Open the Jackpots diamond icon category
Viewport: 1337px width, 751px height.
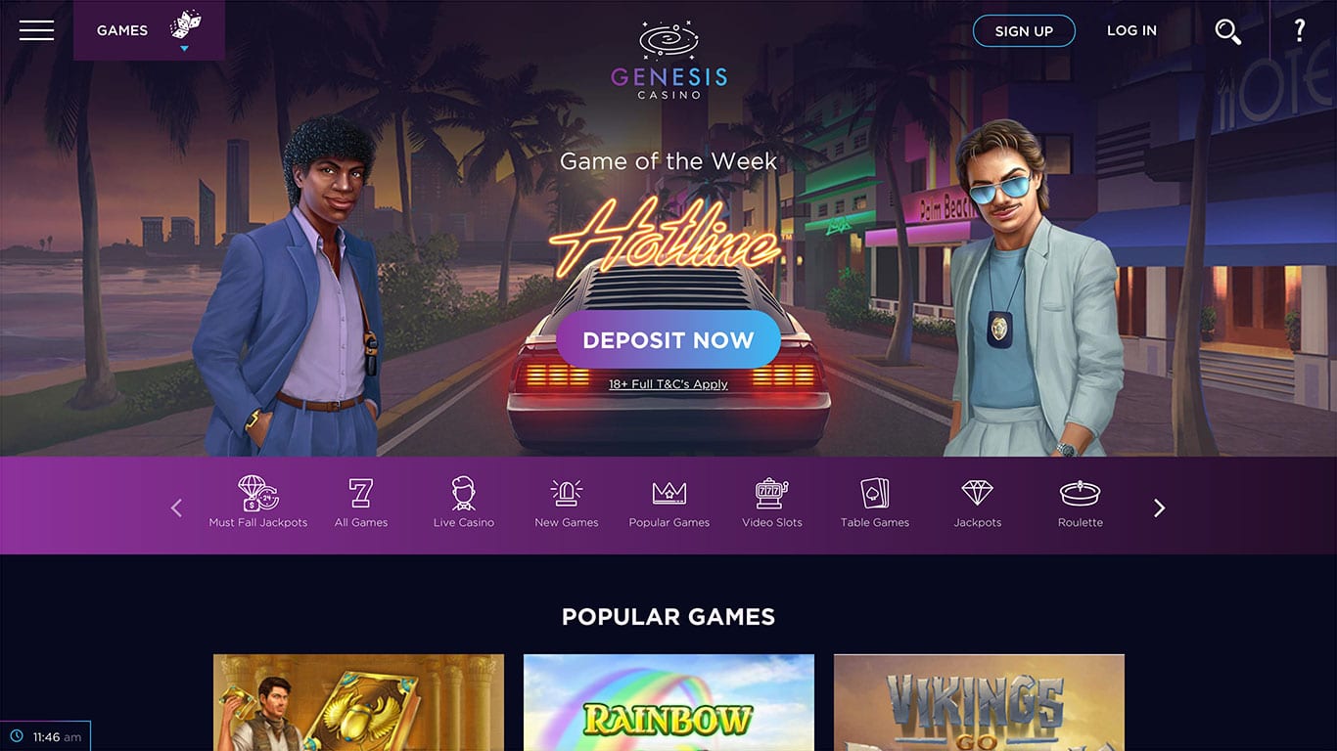978,503
